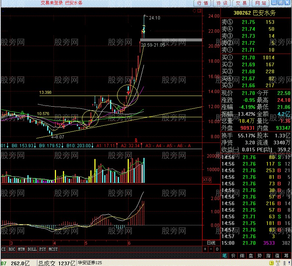Click the 13.398 horizontal line label
This screenshot has width=292, height=266.
pyautogui.click(x=45, y=92)
